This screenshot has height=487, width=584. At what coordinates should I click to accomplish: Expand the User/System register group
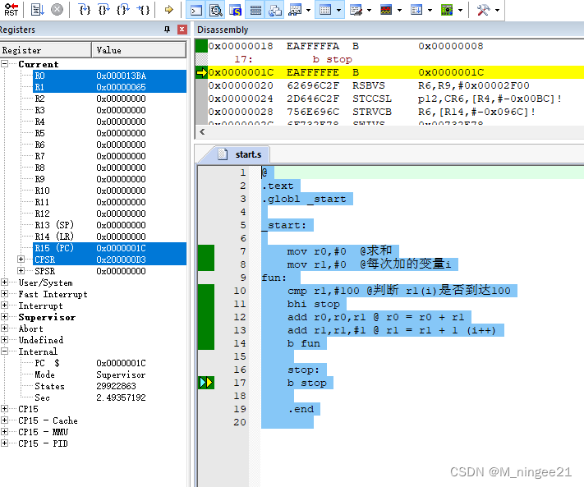click(x=4, y=283)
